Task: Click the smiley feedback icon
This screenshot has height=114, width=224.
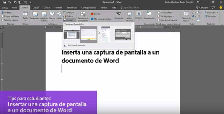Action: click(221, 8)
